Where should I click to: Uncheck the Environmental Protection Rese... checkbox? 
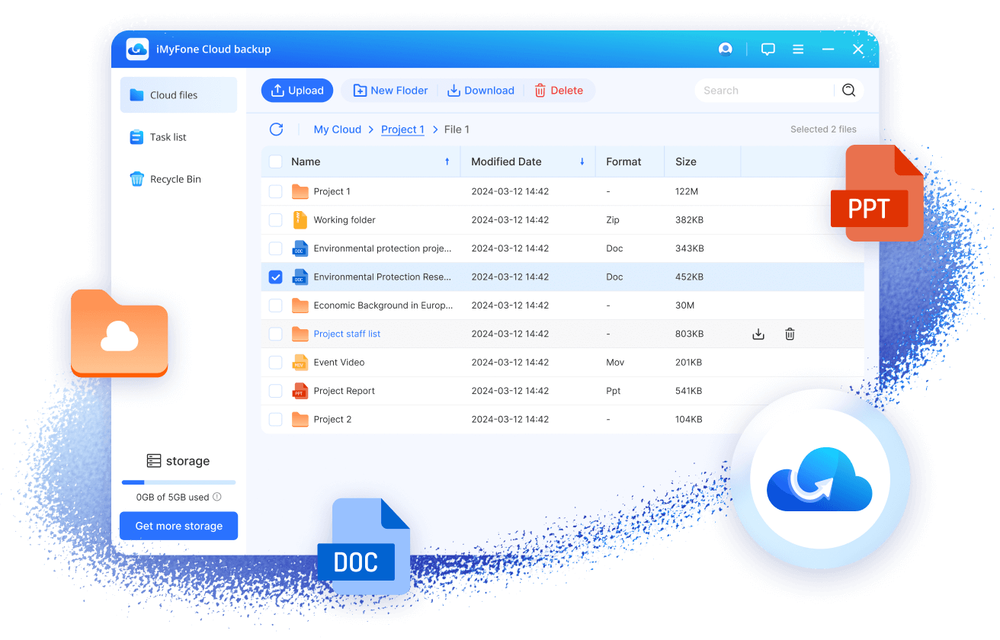click(276, 277)
